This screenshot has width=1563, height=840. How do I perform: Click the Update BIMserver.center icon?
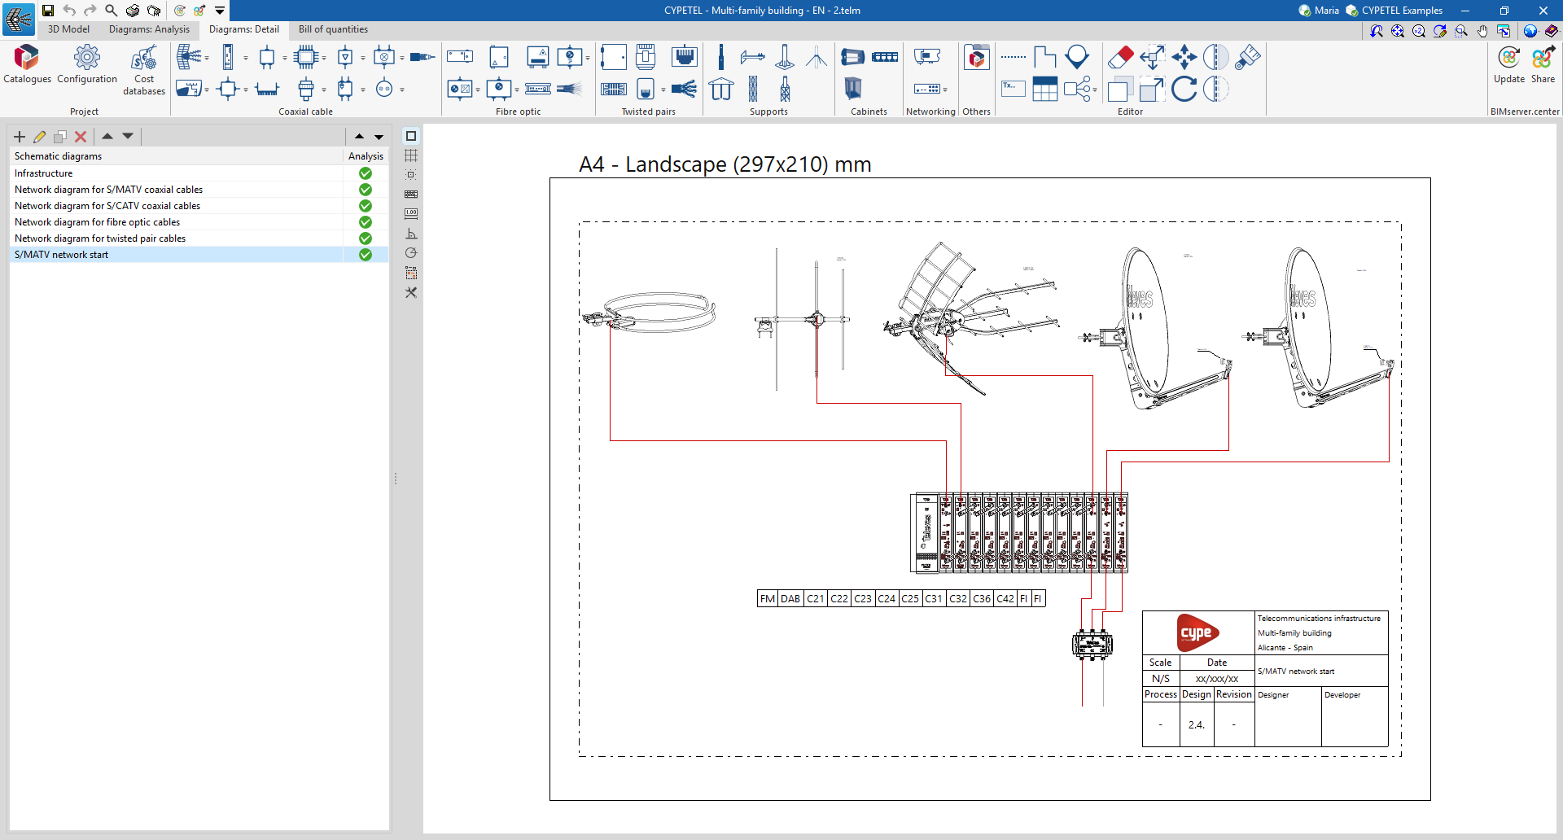pos(1508,64)
